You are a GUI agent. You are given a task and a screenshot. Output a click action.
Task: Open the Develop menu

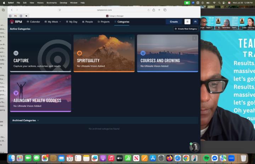[63, 3]
